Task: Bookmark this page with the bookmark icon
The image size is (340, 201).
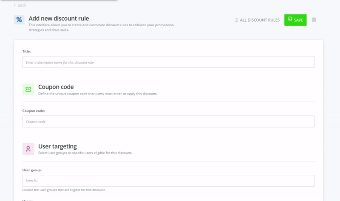Action: point(314,20)
